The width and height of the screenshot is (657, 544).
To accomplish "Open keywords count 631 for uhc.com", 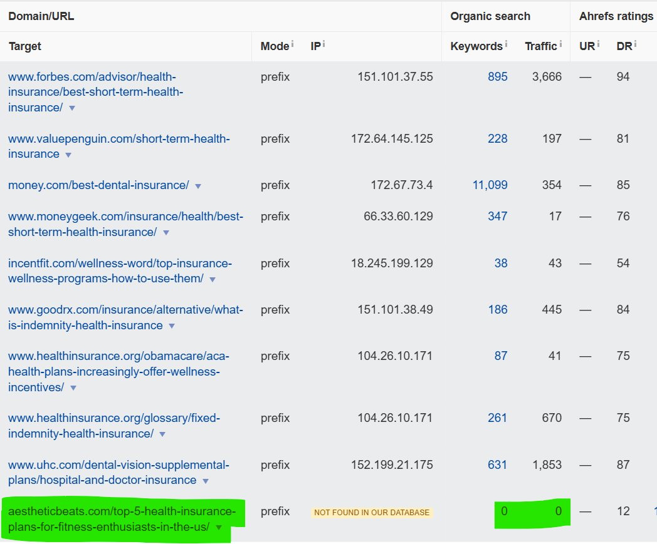I will tap(497, 465).
